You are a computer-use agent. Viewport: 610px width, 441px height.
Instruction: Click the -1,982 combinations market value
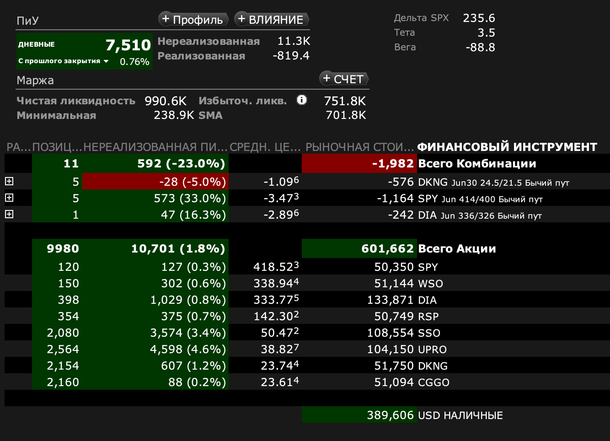pos(359,163)
